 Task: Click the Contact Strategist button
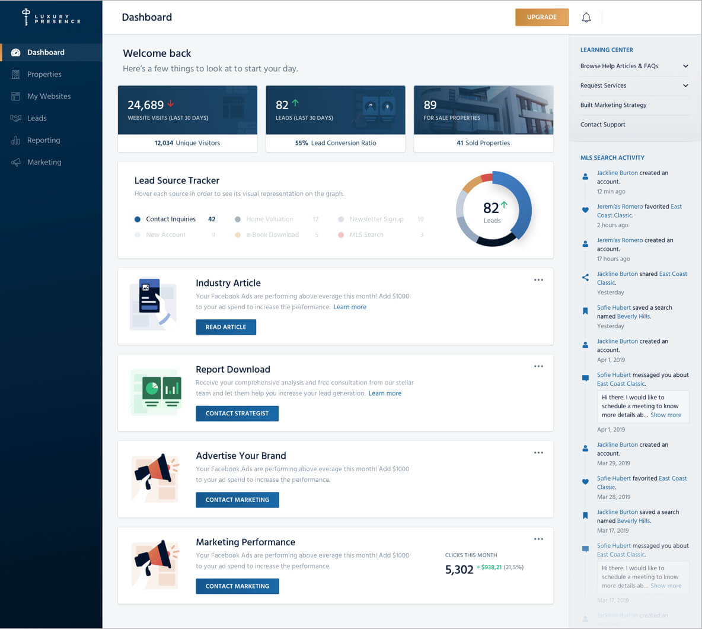[x=237, y=414]
